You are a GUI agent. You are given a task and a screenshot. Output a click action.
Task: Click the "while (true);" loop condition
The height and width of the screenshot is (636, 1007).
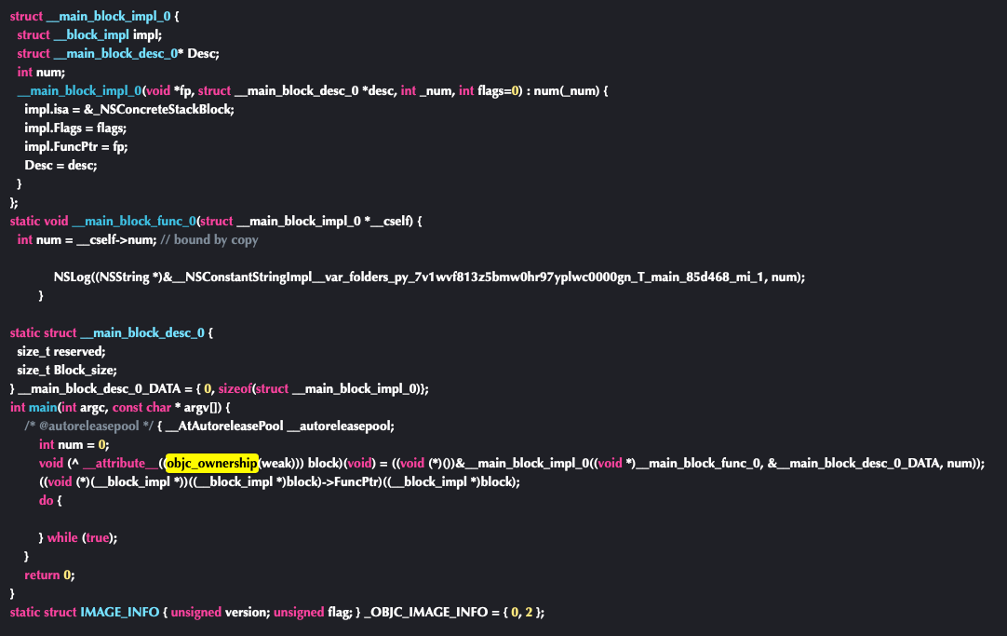82,537
